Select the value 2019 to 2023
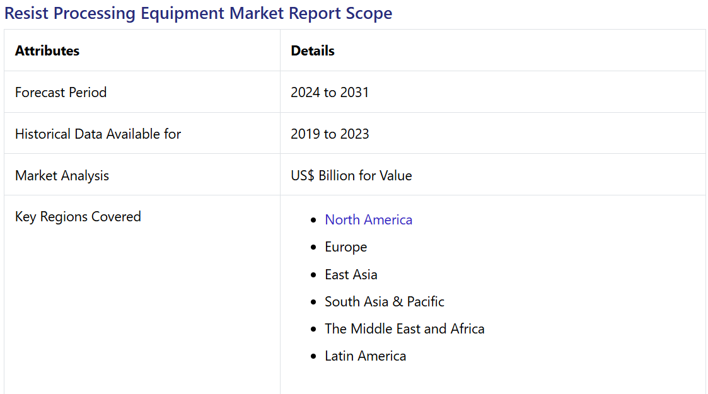 [x=330, y=134]
